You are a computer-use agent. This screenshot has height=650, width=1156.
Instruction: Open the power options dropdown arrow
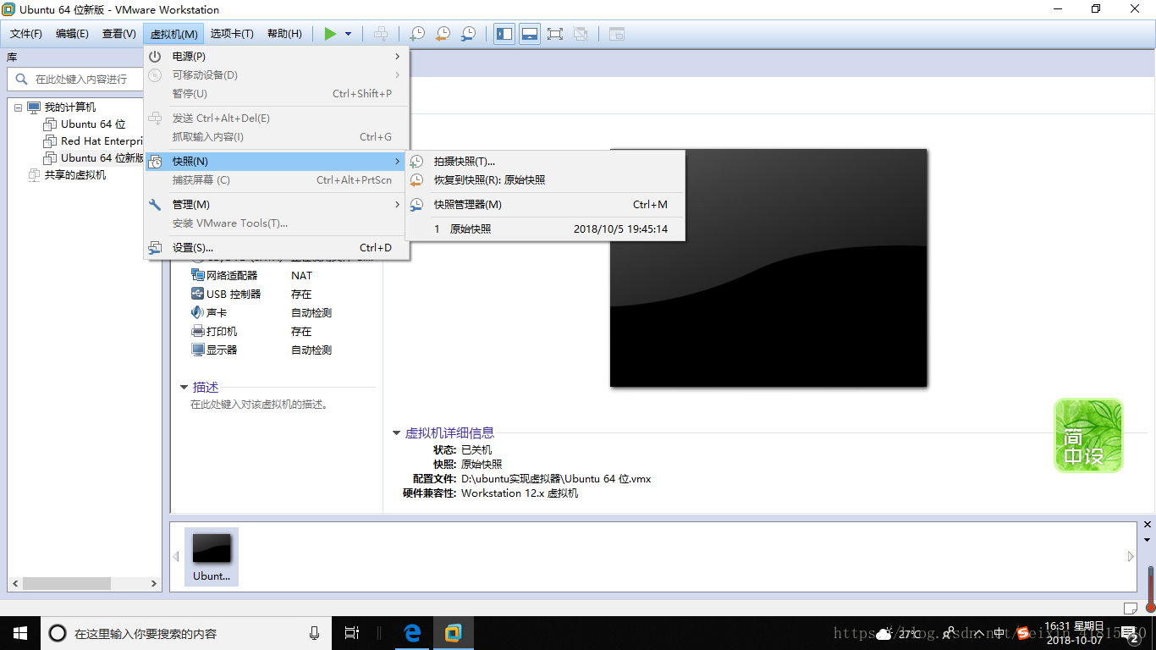(x=348, y=34)
